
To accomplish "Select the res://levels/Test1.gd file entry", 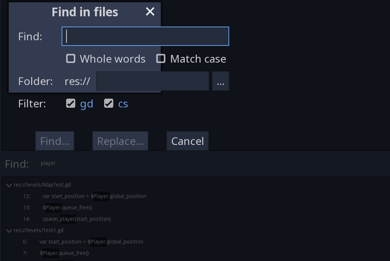I will click(x=39, y=230).
